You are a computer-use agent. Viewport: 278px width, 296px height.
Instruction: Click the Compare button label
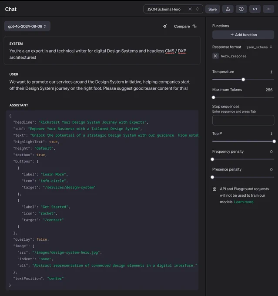click(182, 27)
